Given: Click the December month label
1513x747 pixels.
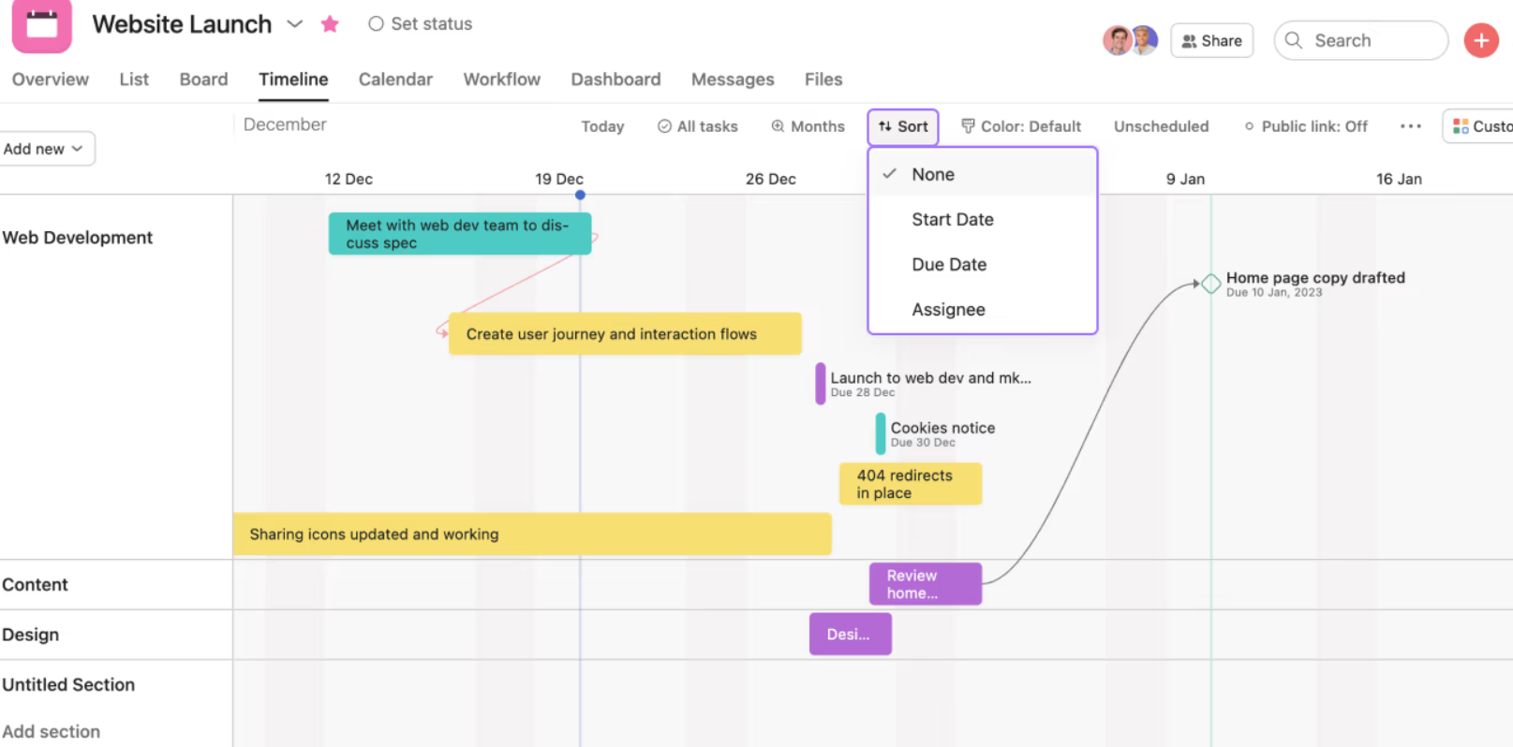Looking at the screenshot, I should pos(285,124).
